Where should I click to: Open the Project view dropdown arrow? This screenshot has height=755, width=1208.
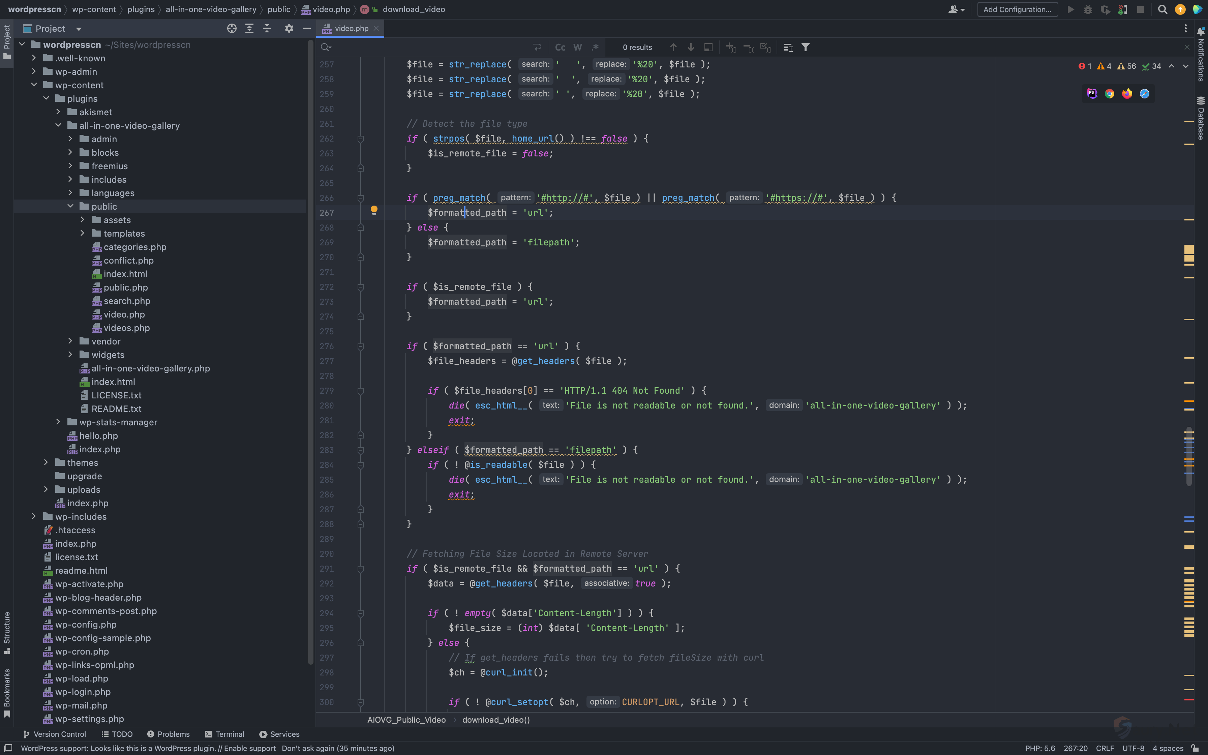coord(79,29)
